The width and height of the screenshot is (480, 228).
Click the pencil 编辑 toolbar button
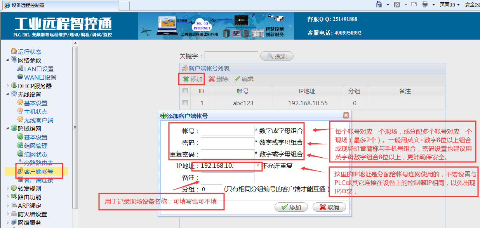pos(244,79)
